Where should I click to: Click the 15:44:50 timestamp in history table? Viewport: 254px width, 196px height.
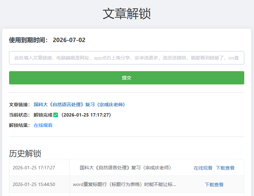pos(34,184)
